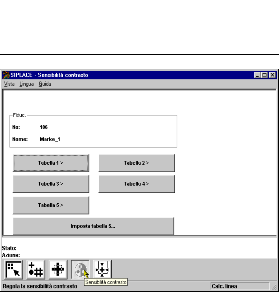Click the Imposta tabella 5... button
Screen dimensions: 279x292
[x=93, y=226]
